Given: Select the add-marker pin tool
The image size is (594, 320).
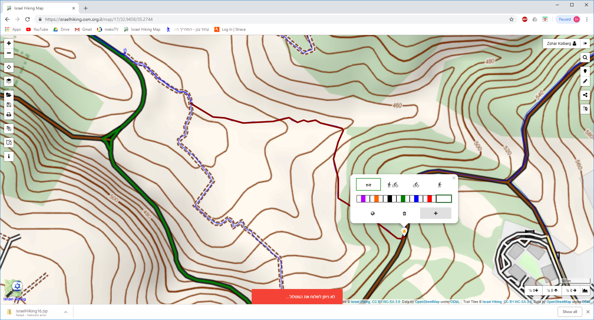Looking at the screenshot, I should click(585, 71).
